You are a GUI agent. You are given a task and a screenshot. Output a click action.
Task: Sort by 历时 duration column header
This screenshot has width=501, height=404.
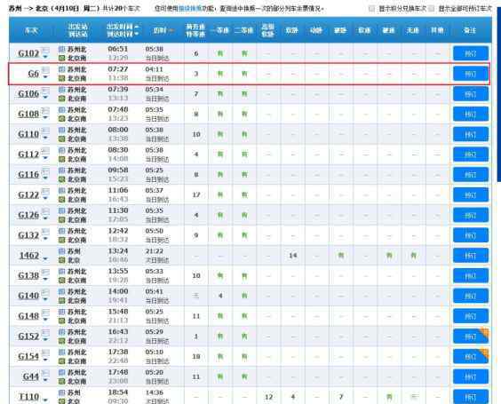163,31
